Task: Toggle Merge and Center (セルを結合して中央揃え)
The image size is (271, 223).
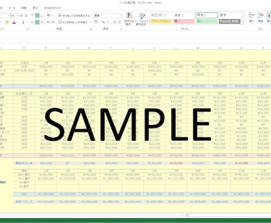Action: tap(73, 22)
